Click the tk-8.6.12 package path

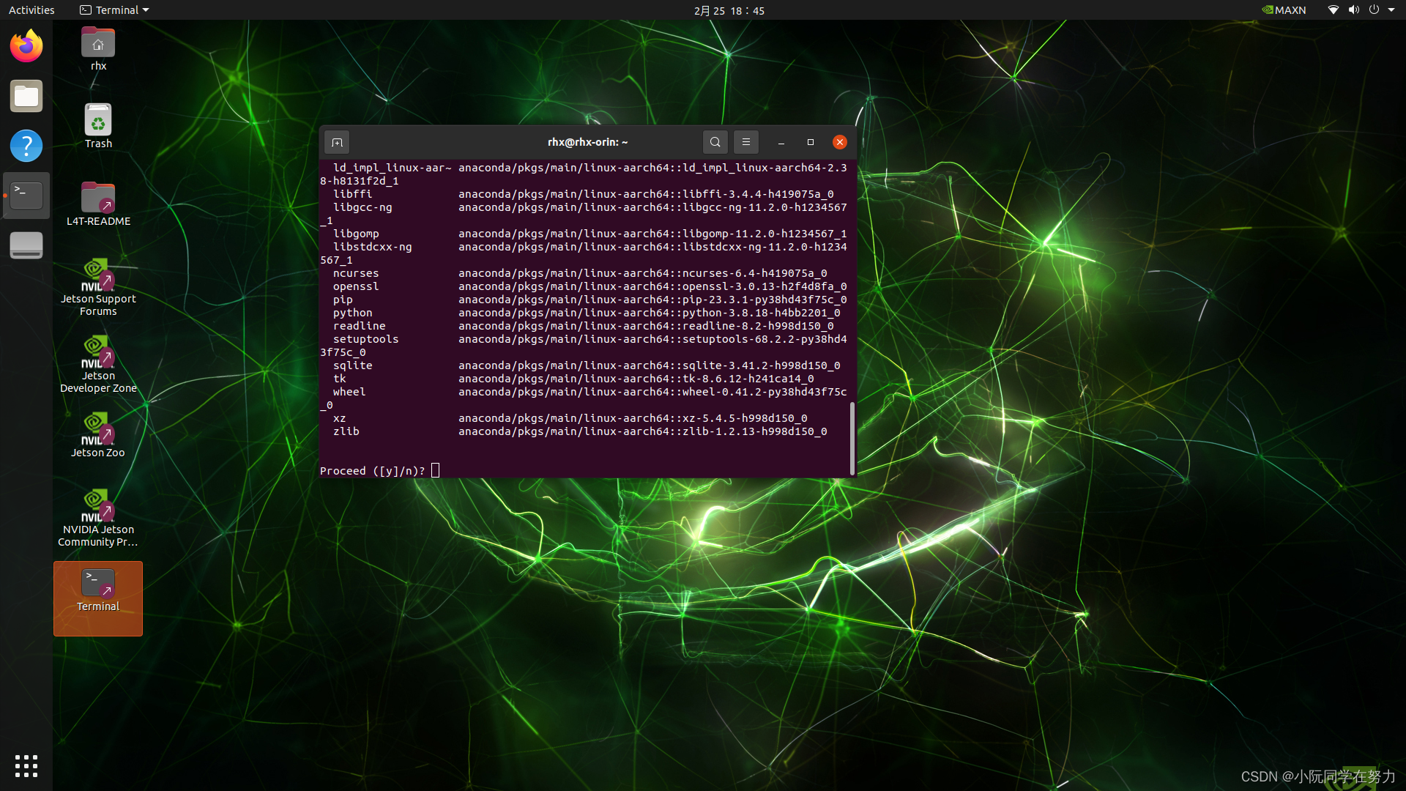(x=636, y=379)
